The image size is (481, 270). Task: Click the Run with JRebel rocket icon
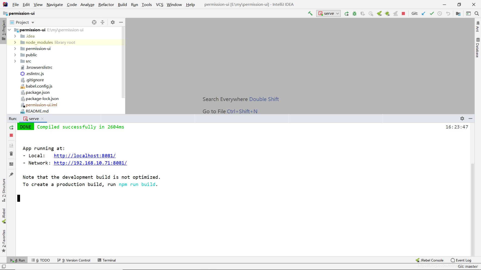[x=379, y=13]
